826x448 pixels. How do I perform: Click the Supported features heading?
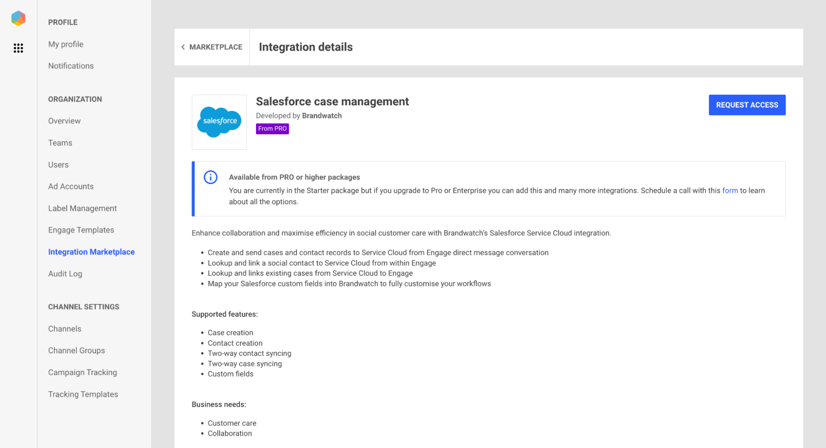pos(224,314)
